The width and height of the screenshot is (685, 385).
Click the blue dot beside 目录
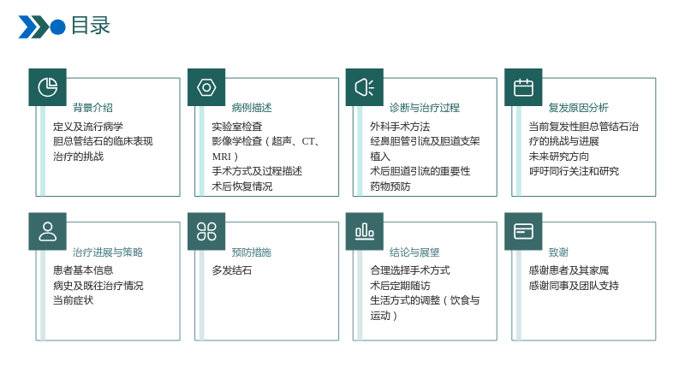tap(57, 27)
